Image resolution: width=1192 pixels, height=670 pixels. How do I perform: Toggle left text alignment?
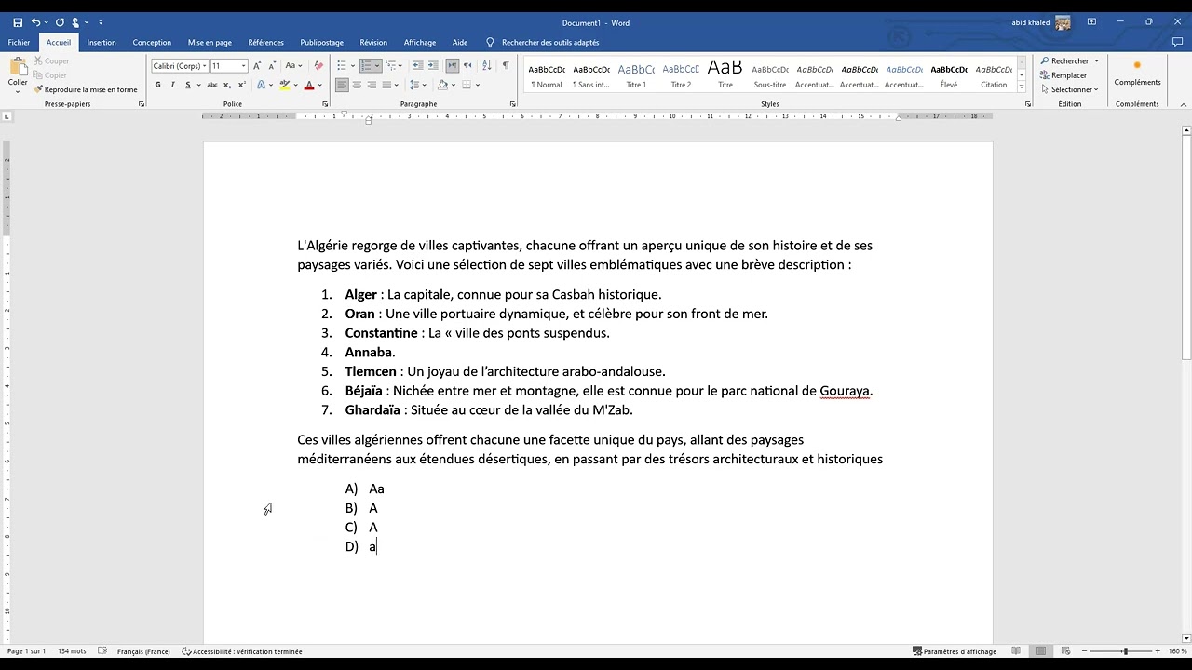click(342, 85)
